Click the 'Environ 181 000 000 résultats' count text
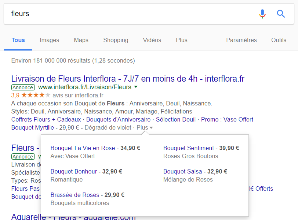The image size is (298, 220). click(73, 61)
